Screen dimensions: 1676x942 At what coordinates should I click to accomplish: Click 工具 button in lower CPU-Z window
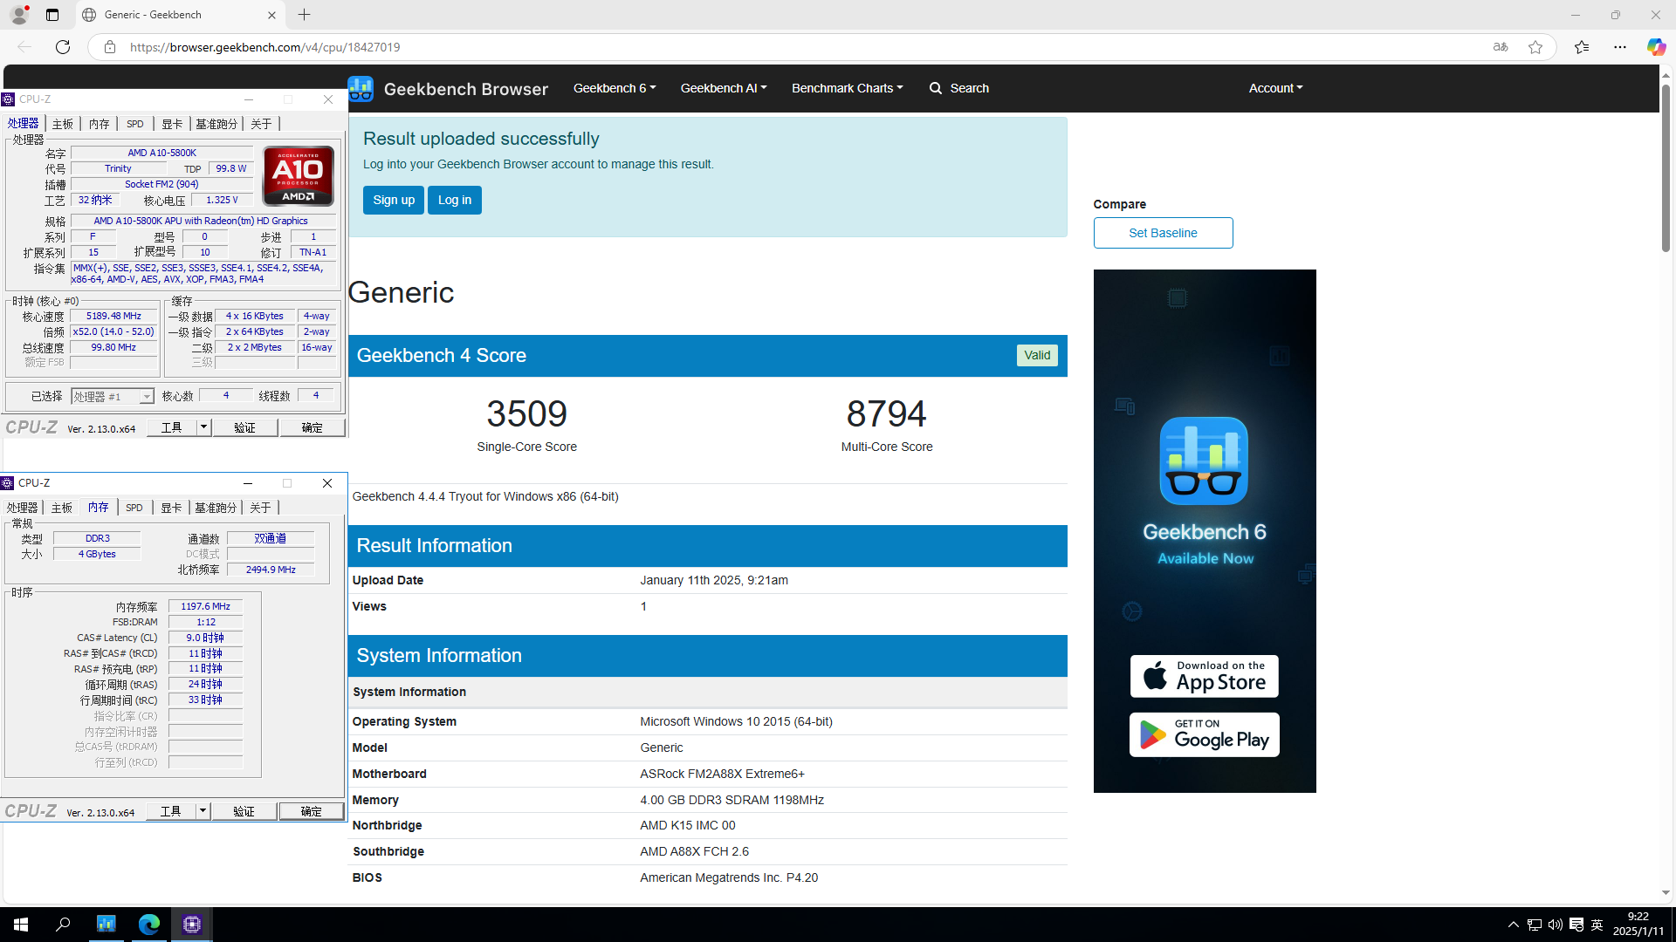[x=171, y=811]
